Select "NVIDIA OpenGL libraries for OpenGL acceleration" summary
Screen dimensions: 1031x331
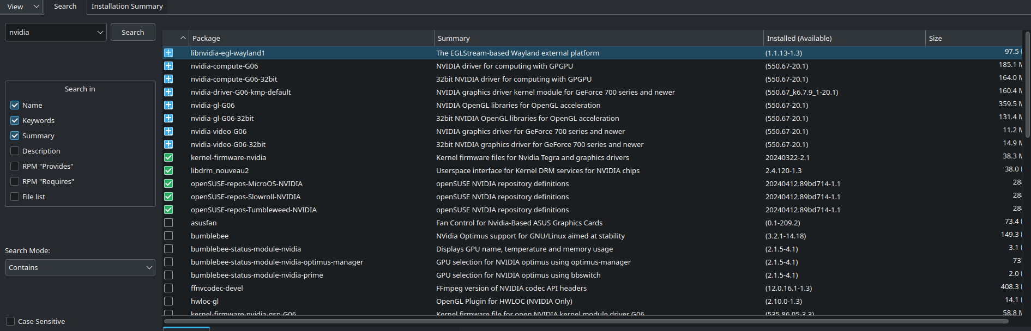(518, 105)
